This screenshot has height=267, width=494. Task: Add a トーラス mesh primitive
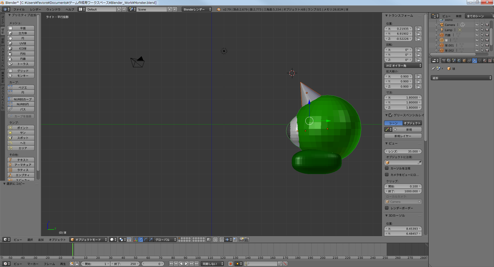pyautogui.click(x=21, y=64)
